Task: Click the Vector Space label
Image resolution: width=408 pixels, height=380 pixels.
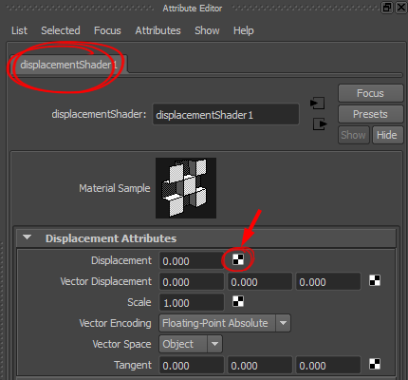Action: pyautogui.click(x=121, y=344)
